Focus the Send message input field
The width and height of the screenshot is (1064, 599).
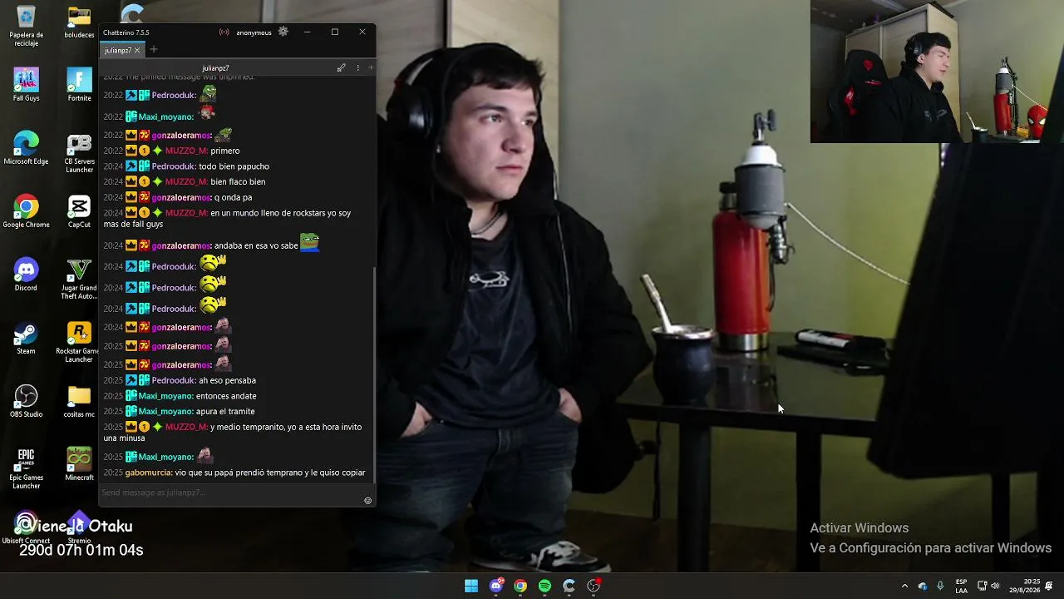[231, 493]
